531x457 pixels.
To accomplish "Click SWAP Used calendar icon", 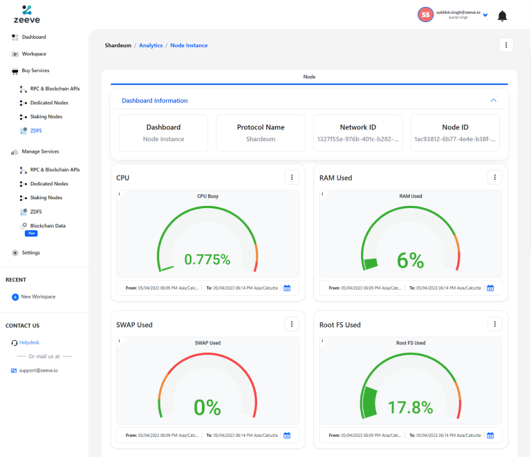I will pos(287,436).
